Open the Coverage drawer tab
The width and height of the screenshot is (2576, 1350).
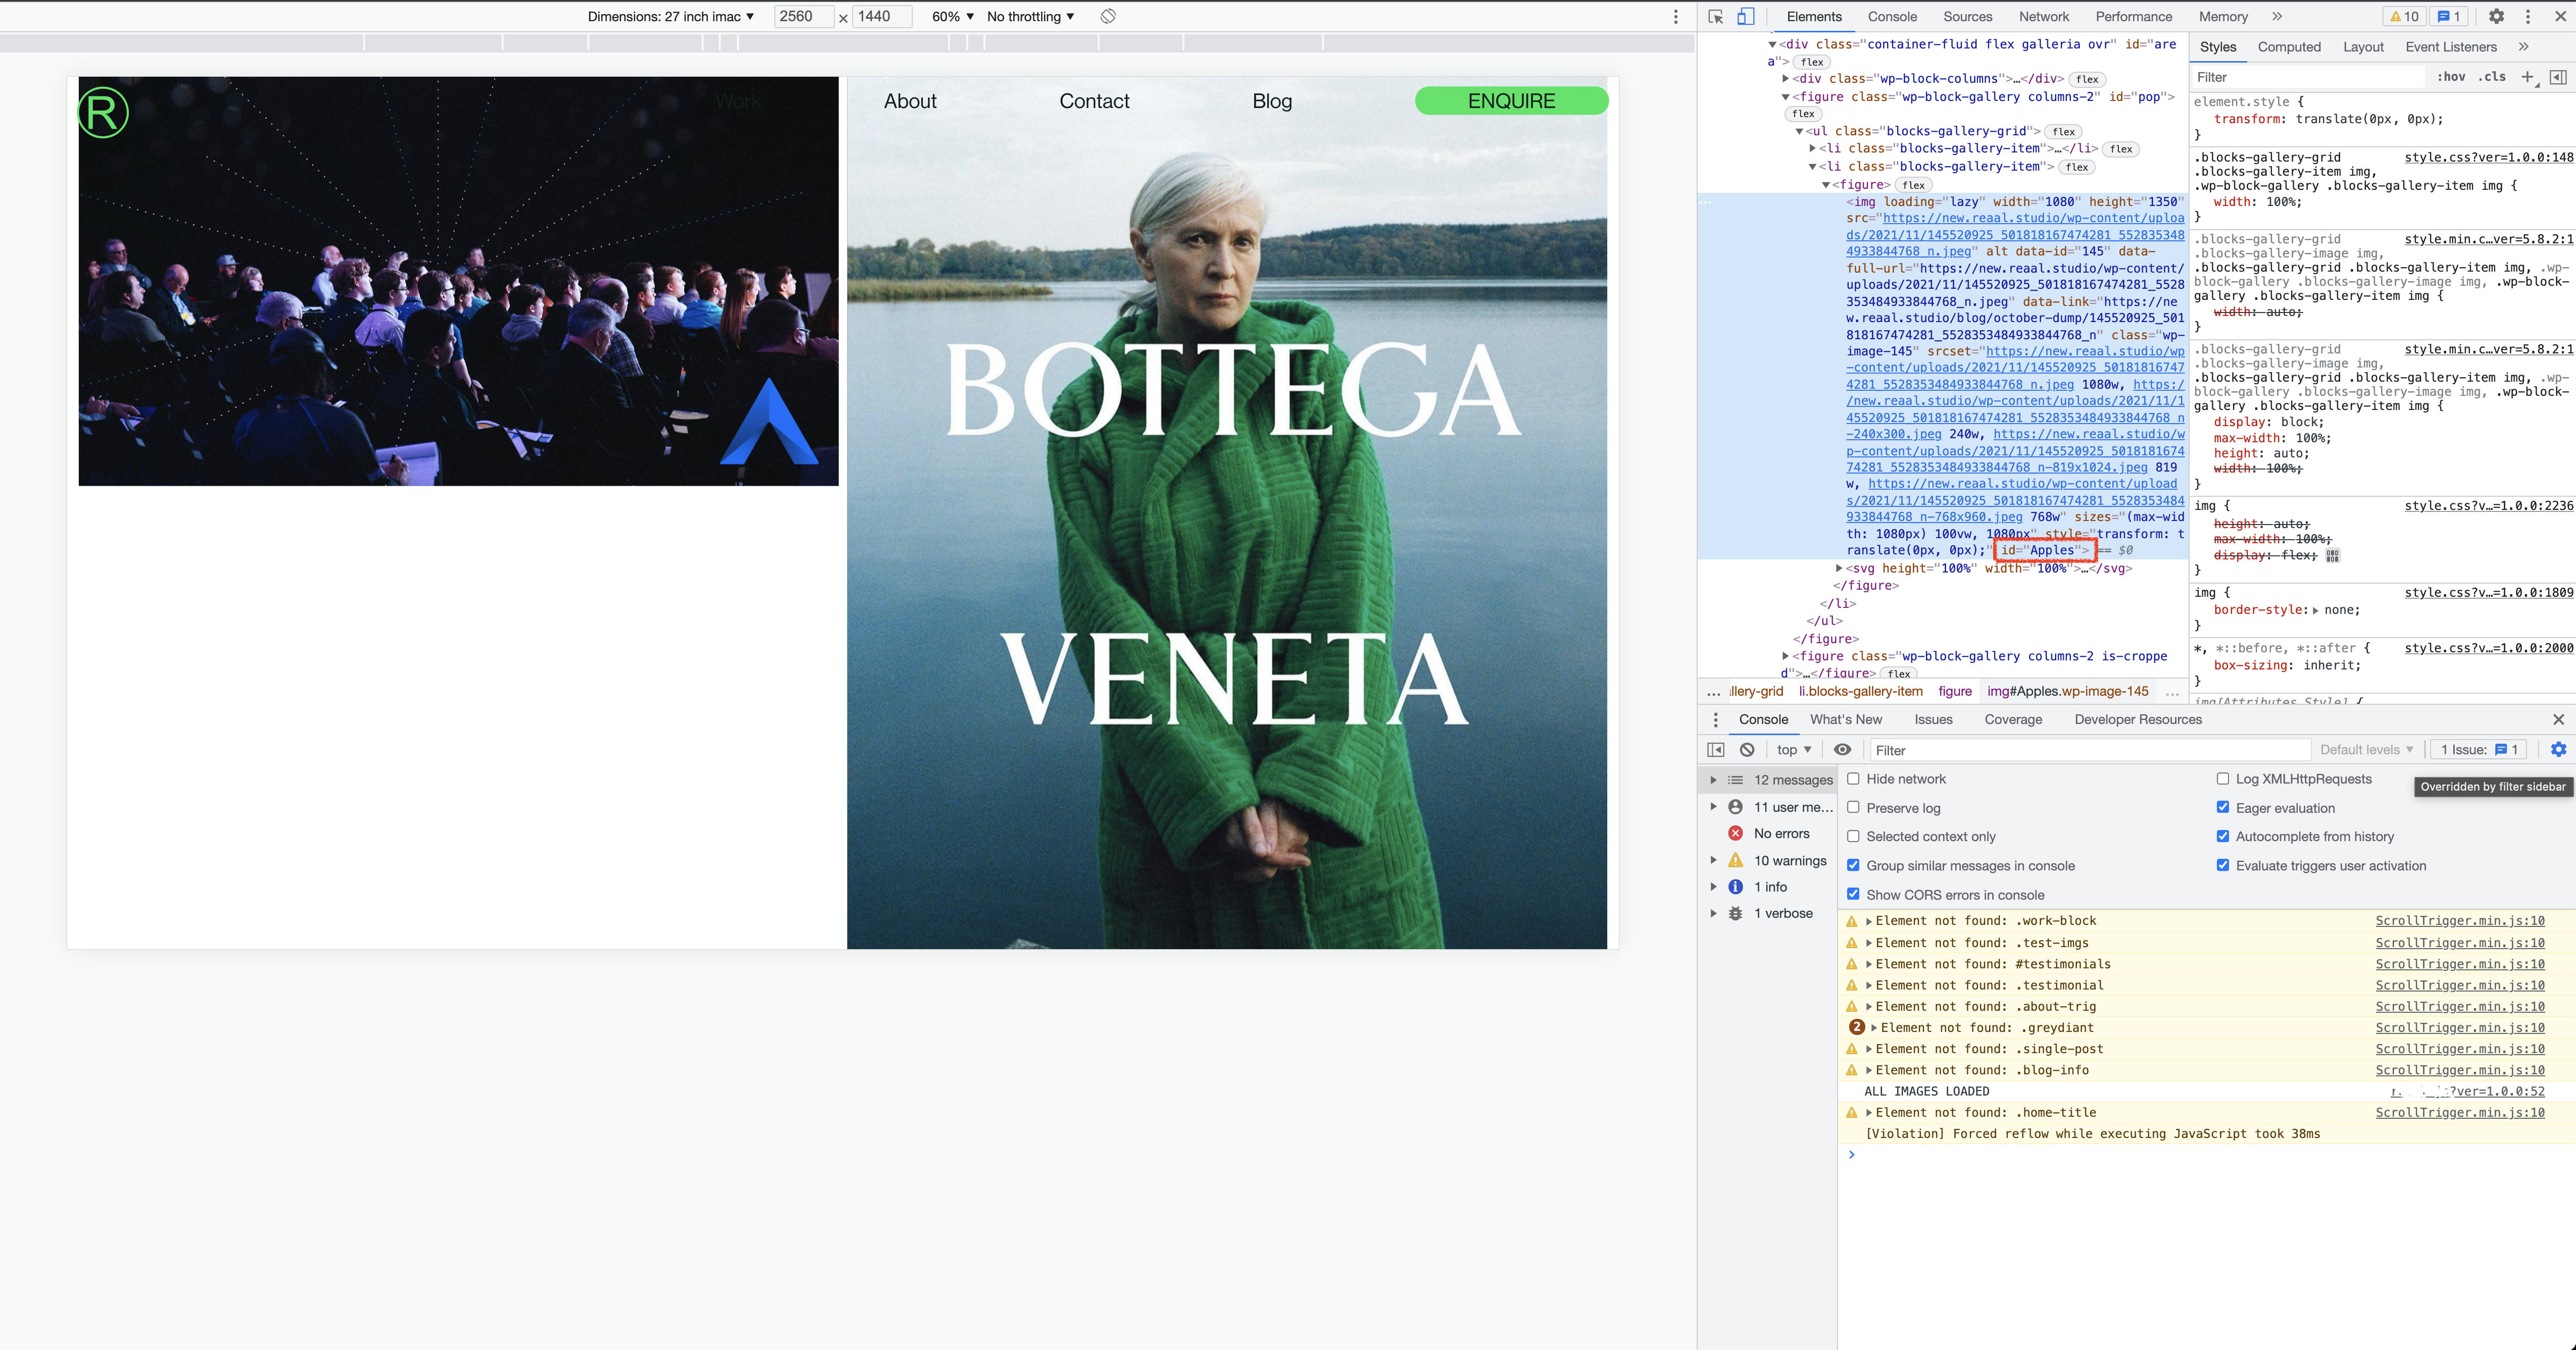tap(2012, 719)
